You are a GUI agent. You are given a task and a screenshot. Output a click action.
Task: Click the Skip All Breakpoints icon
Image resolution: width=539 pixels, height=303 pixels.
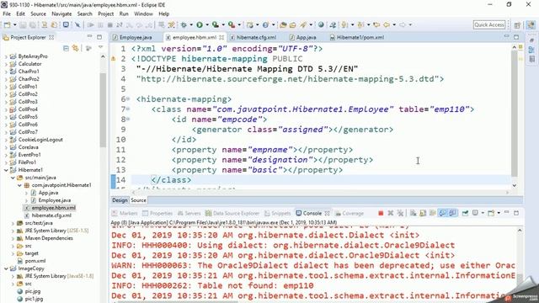tap(77, 24)
